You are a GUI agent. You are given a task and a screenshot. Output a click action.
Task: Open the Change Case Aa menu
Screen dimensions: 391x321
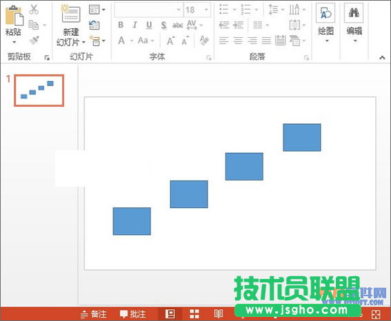146,41
